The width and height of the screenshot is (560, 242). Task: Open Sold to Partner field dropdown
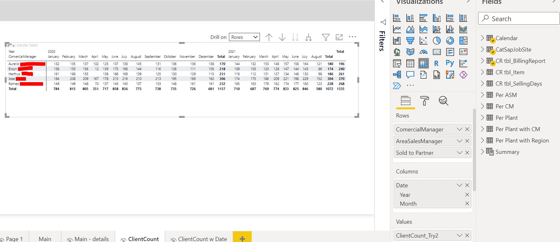(459, 153)
